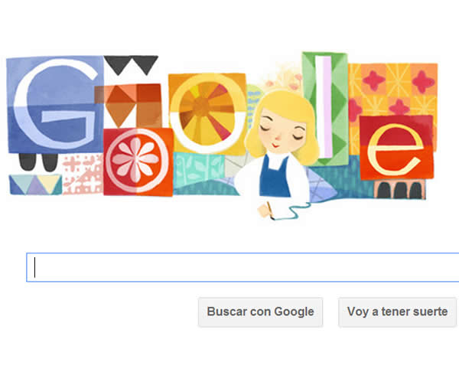Click the pink and white cross-pattern tile

pyautogui.click(x=83, y=174)
